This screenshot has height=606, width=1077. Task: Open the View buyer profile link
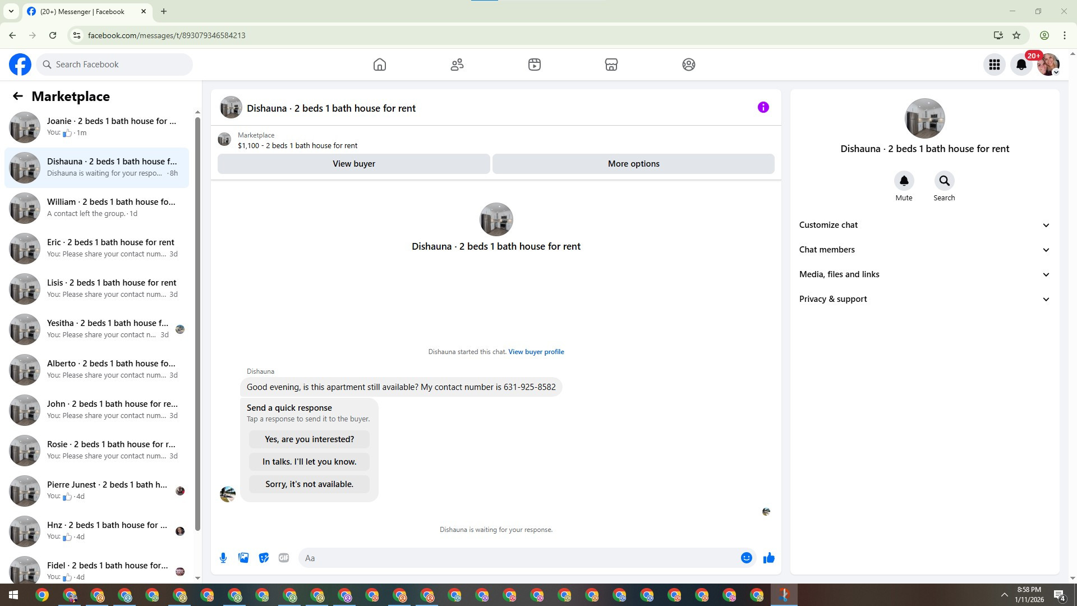[536, 352]
